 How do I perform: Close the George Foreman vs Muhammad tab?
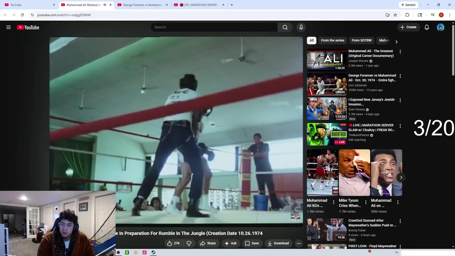167,5
